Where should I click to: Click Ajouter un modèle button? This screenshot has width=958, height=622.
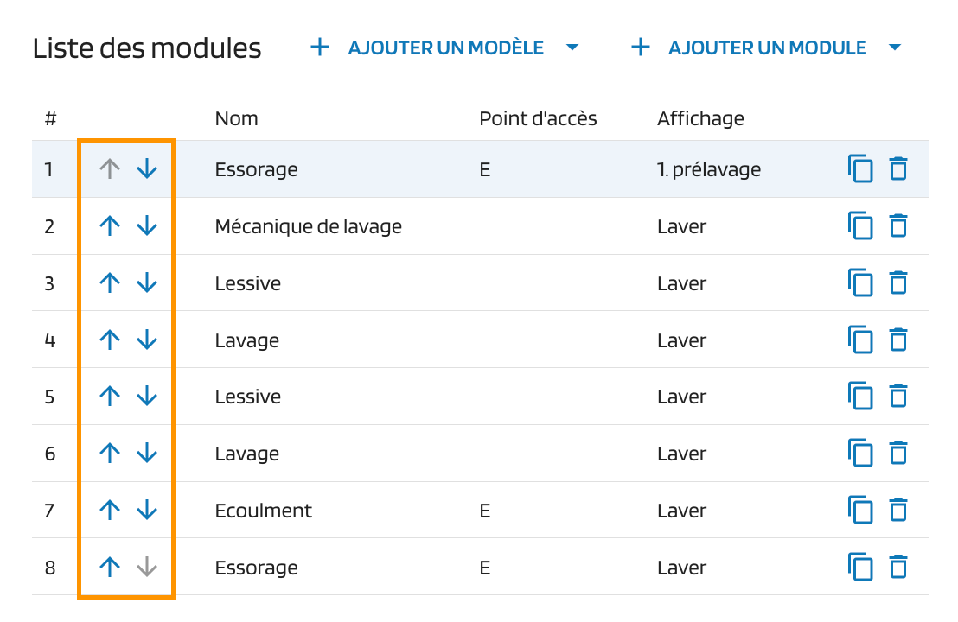click(429, 48)
